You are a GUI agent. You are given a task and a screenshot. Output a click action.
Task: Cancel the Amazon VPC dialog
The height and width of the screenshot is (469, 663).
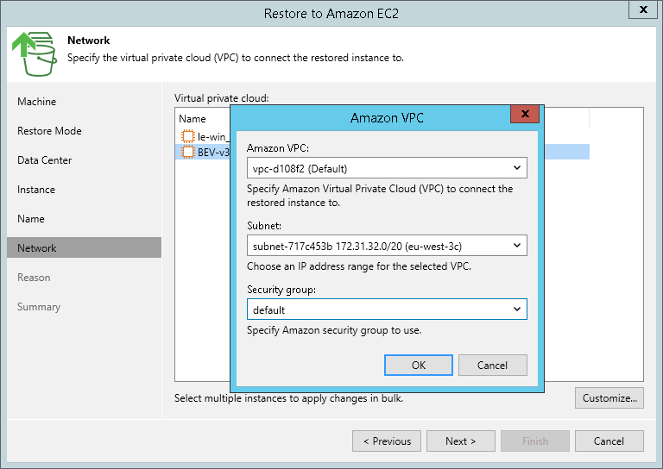[492, 366]
